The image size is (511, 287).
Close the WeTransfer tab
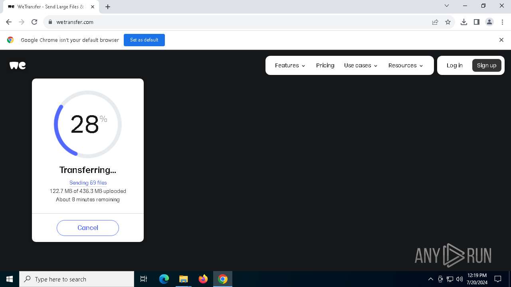click(93, 7)
